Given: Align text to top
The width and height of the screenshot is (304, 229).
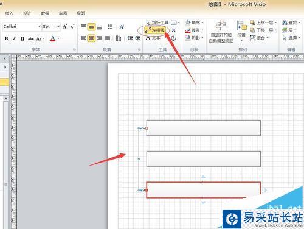Looking at the screenshot, I should [x=83, y=26].
